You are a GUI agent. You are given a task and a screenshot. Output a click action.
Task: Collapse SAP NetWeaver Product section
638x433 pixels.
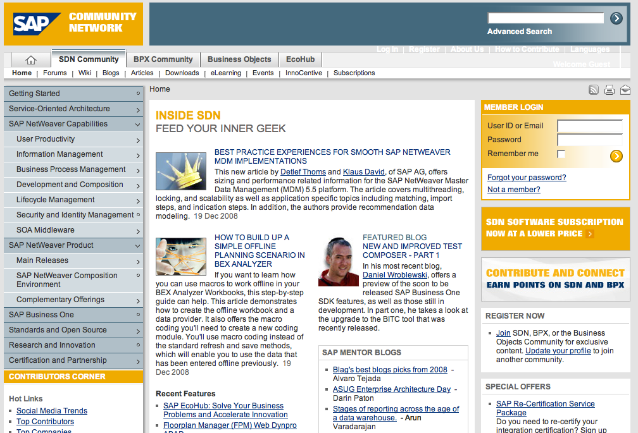point(137,246)
